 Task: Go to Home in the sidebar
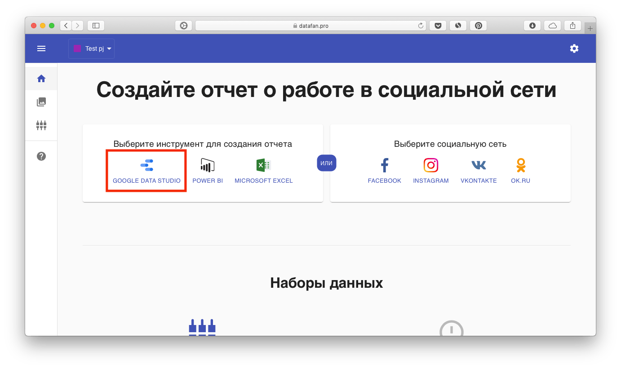pos(41,79)
